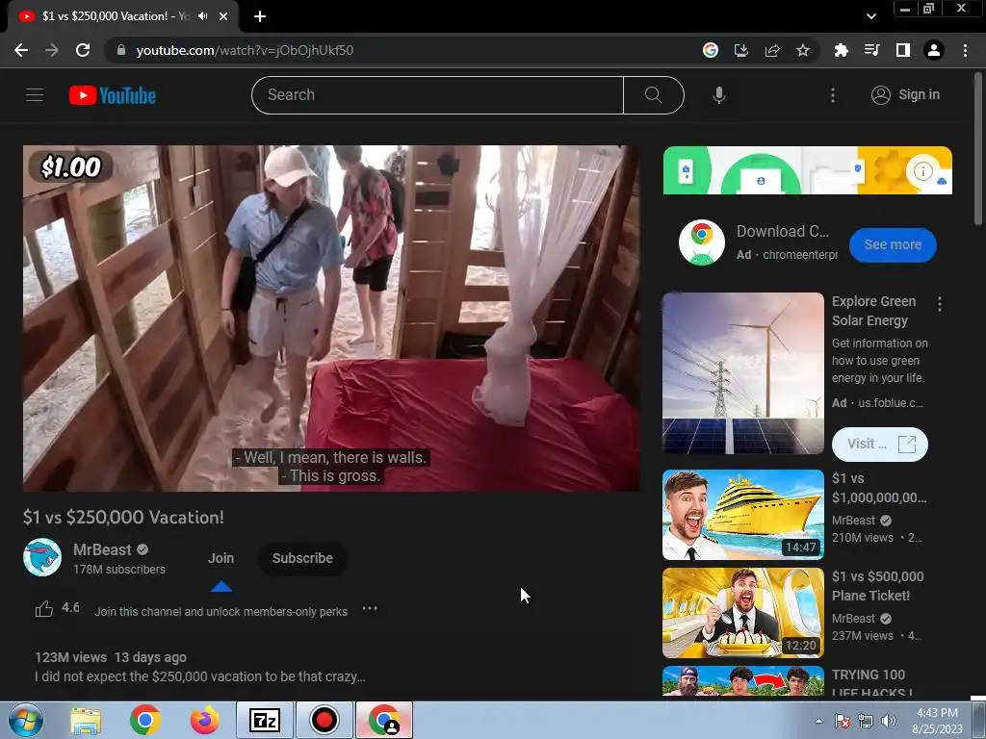Click Visit button on solar ad
Screen dimensions: 986x739
pyautogui.click(x=880, y=445)
